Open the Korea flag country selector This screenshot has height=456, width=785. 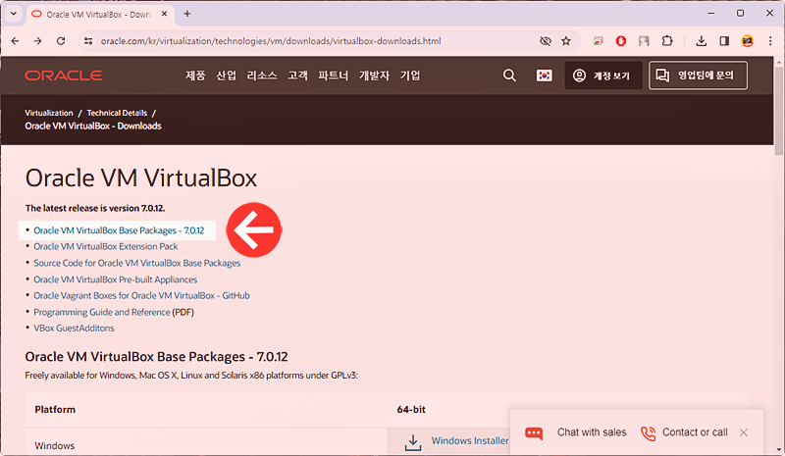(x=545, y=76)
